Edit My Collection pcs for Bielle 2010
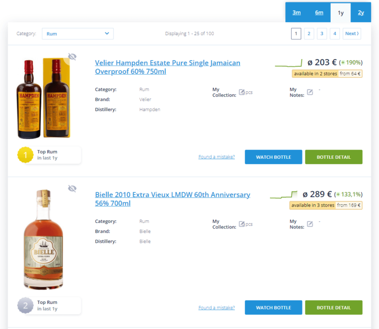The width and height of the screenshot is (379, 329). point(242,224)
